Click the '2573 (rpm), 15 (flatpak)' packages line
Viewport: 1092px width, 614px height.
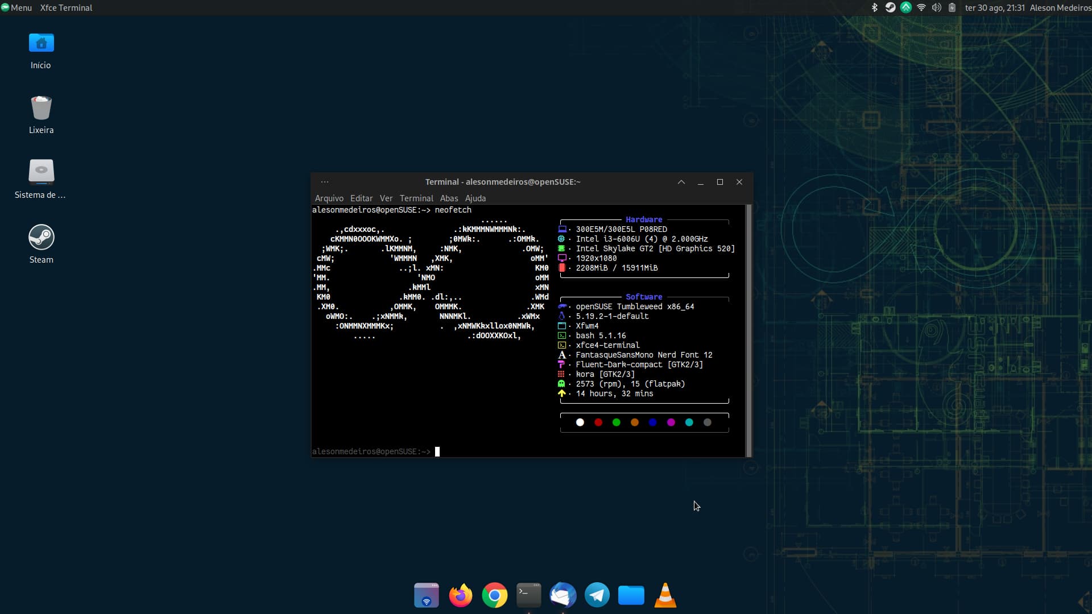point(630,384)
